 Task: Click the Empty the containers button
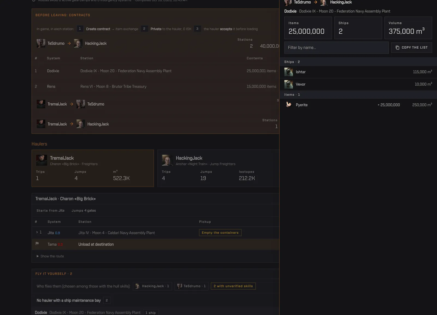click(x=220, y=233)
